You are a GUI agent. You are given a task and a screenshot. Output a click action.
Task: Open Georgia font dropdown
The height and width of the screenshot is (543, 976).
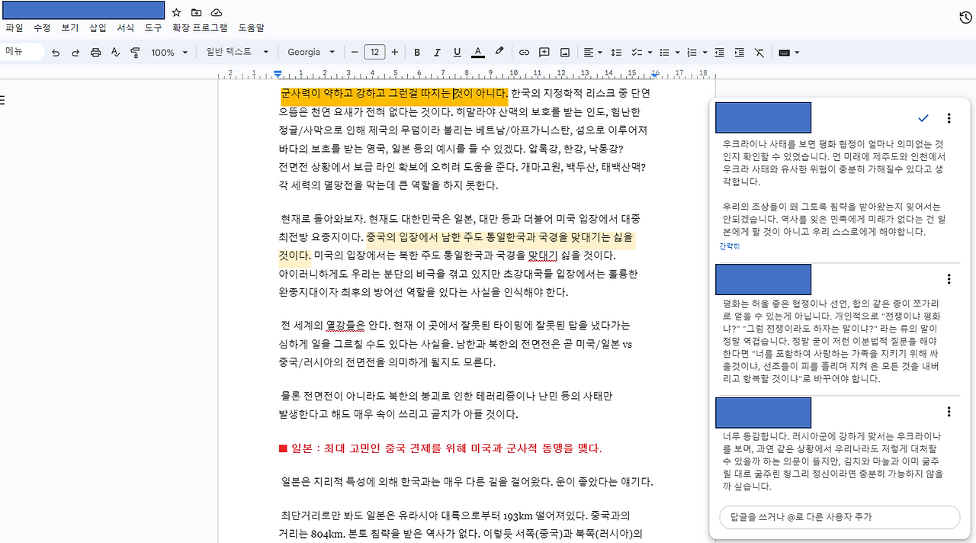(311, 53)
